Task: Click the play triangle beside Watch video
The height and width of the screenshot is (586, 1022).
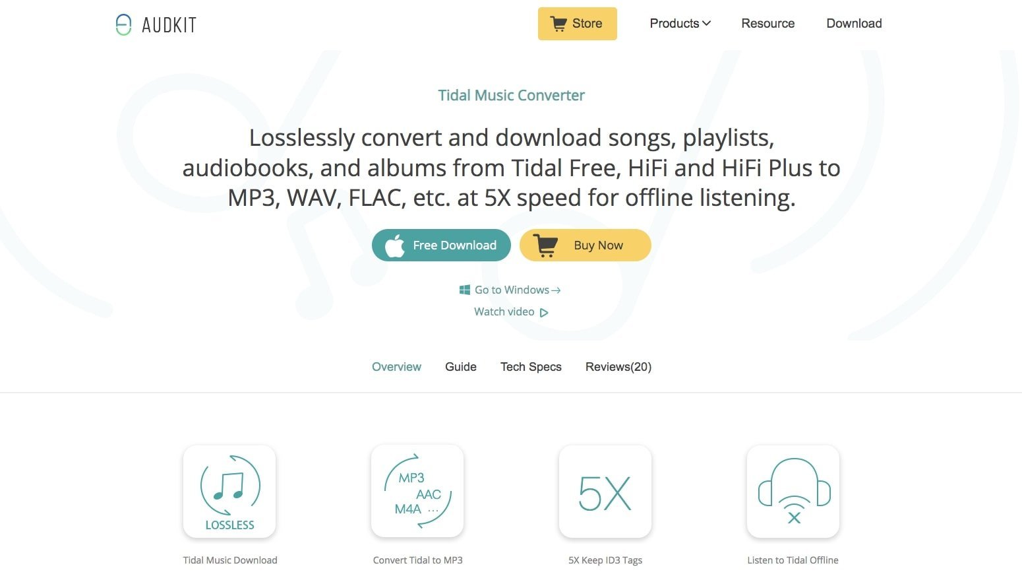Action: [x=544, y=313]
